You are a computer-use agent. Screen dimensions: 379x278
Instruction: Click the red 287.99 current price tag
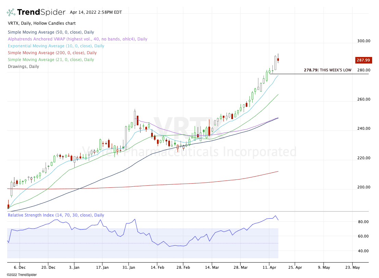(x=363, y=60)
